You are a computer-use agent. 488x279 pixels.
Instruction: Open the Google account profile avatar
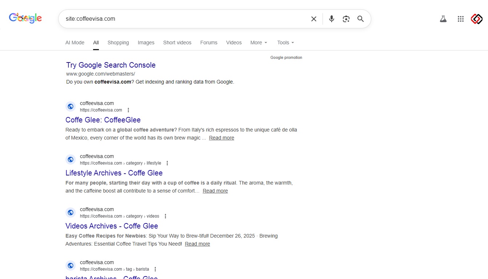pos(476,19)
